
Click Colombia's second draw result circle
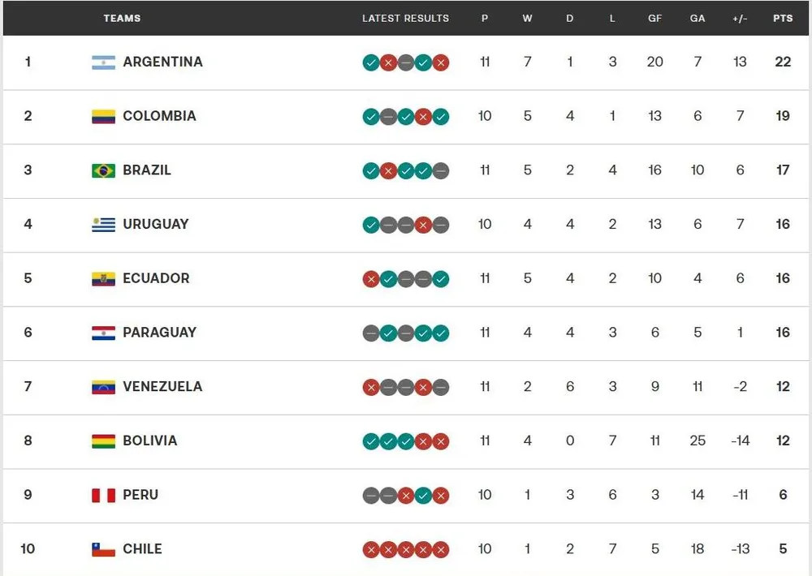(x=389, y=116)
